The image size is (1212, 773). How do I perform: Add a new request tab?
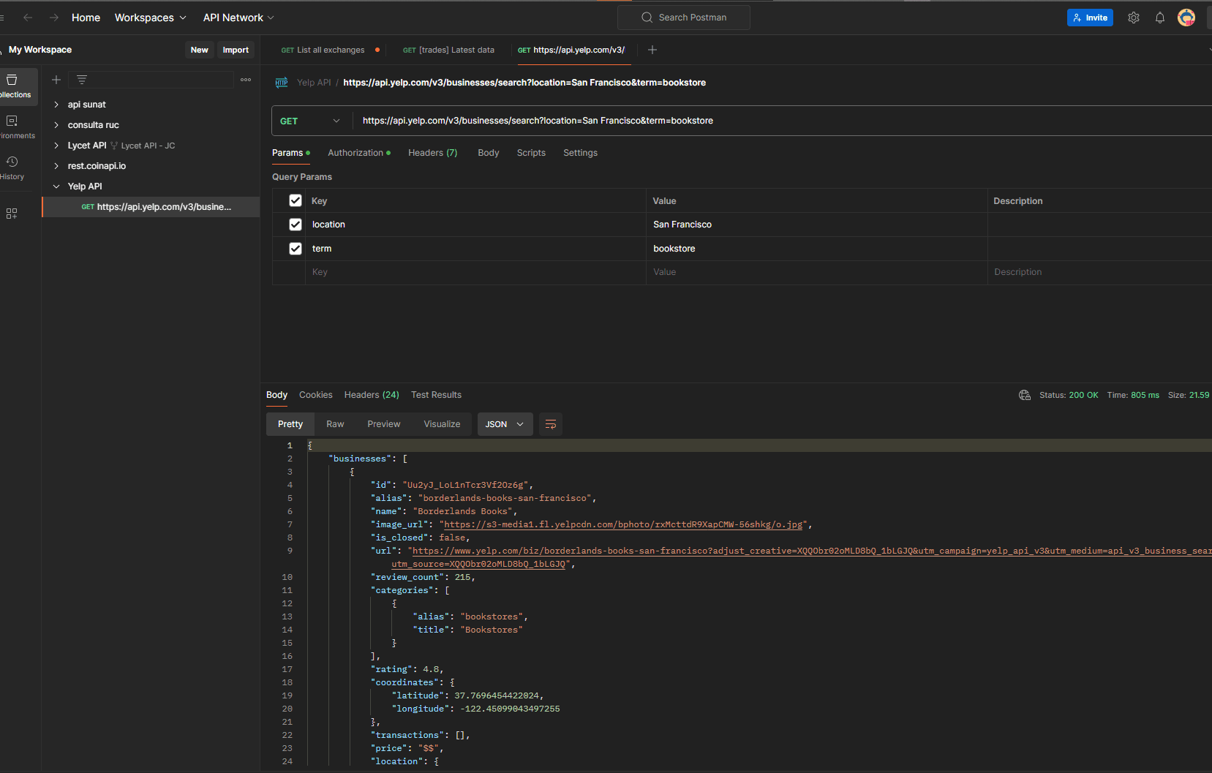[x=652, y=50]
